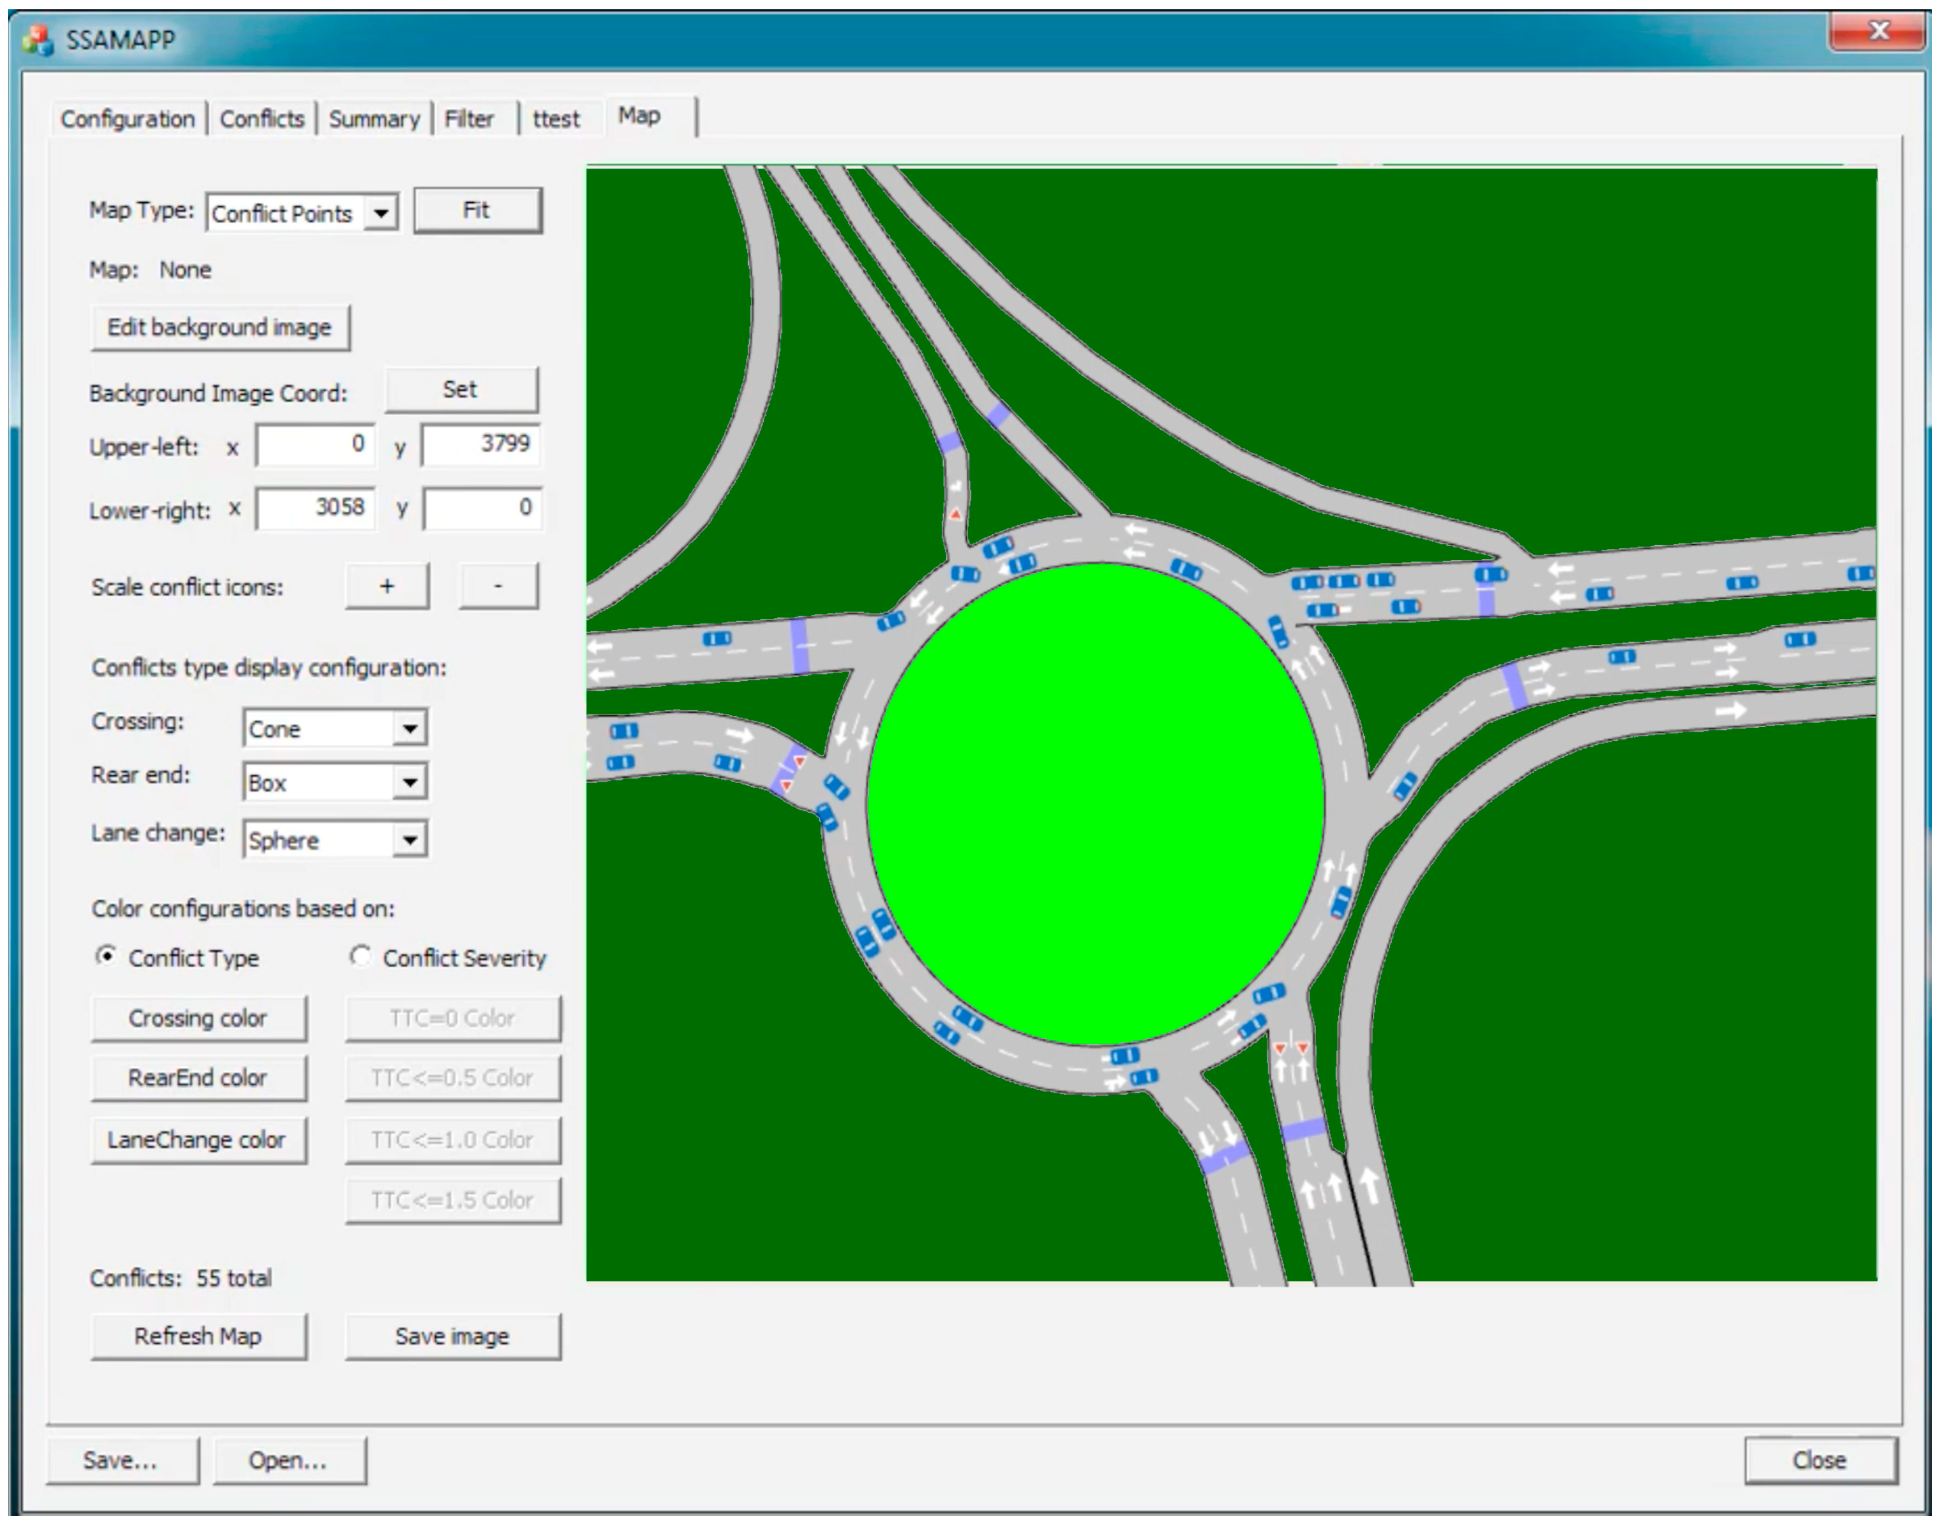Click the SSAMAPP title bar app icon
The width and height of the screenshot is (1941, 1527).
point(37,40)
